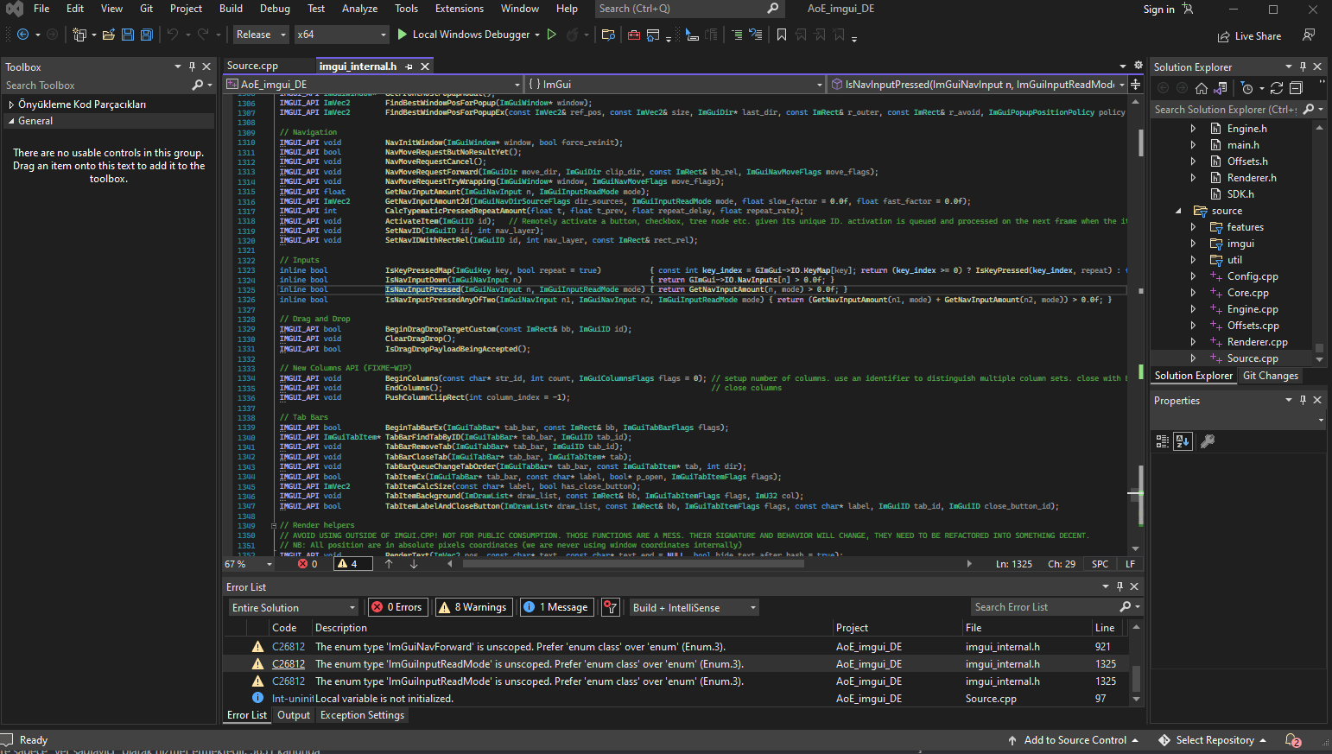
Task: Open the Build menu
Action: pos(231,9)
